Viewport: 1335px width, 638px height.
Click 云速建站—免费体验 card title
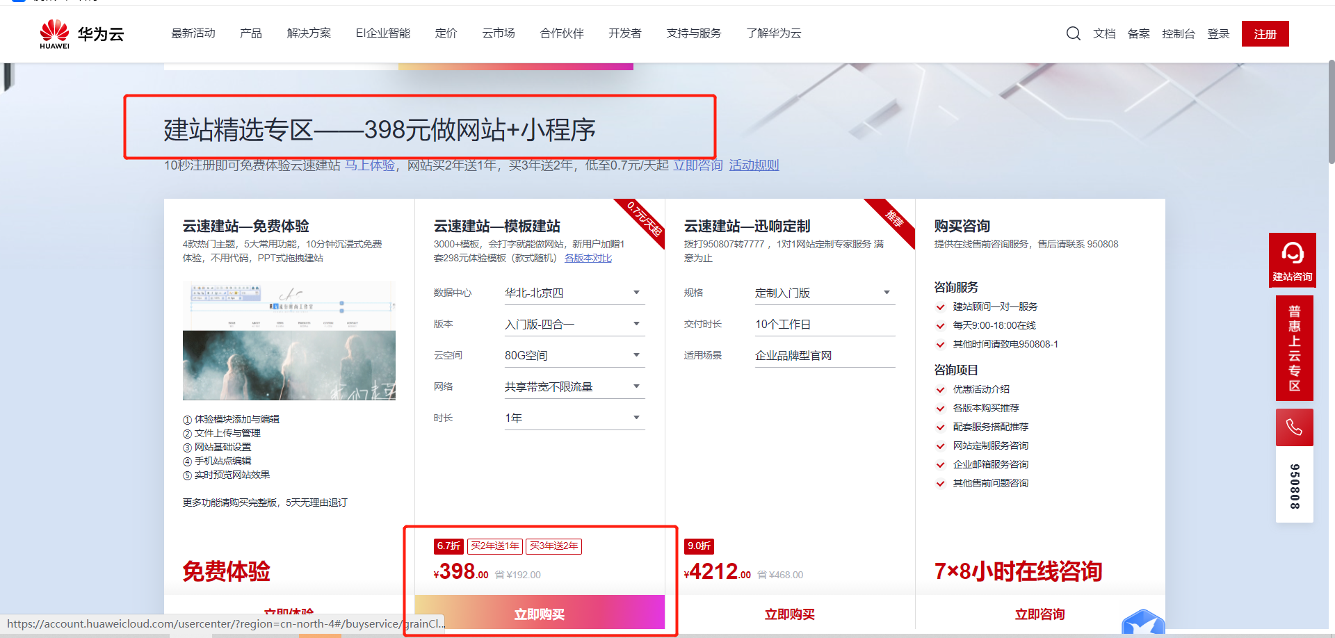246,226
